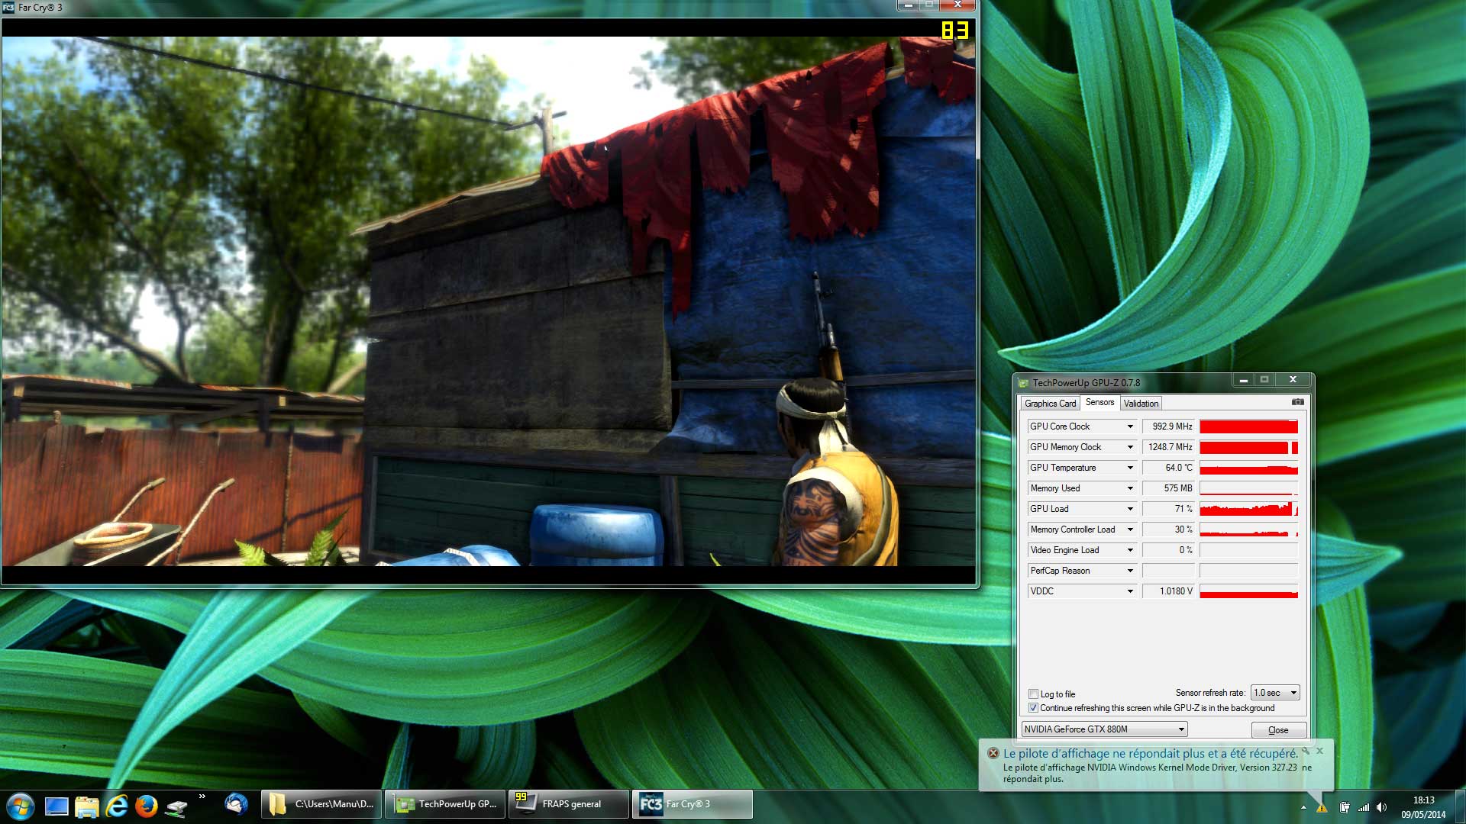Open Windows Explorer from the taskbar
1466x824 pixels.
86,806
